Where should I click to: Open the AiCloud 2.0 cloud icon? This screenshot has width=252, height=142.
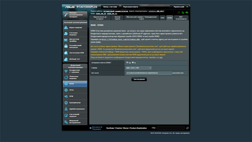pyautogui.click(x=66, y=59)
